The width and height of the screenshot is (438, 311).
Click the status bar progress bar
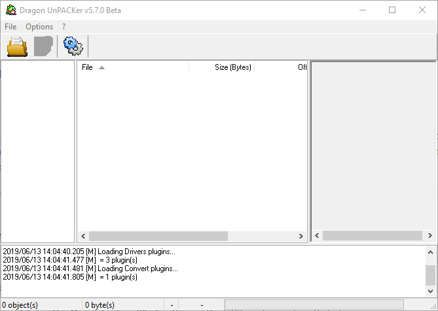tap(314, 304)
